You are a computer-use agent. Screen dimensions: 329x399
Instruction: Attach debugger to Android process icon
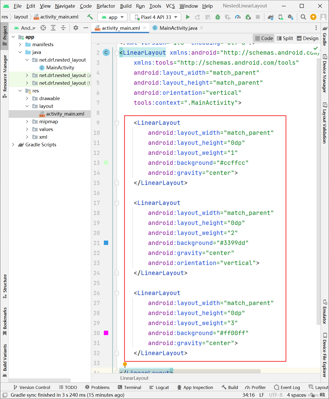248,17
